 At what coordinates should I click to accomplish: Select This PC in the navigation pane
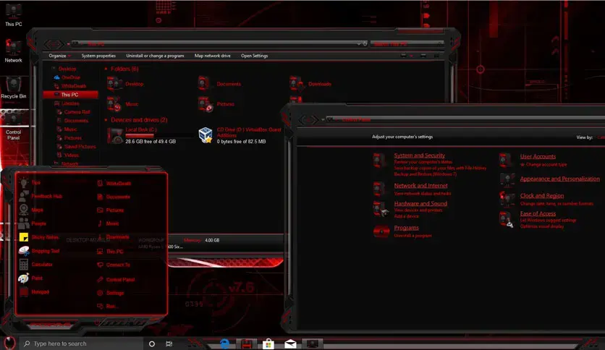pyautogui.click(x=71, y=95)
